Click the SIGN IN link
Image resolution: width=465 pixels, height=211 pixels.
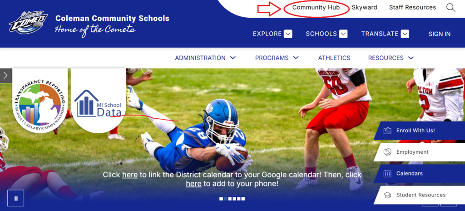coord(440,34)
